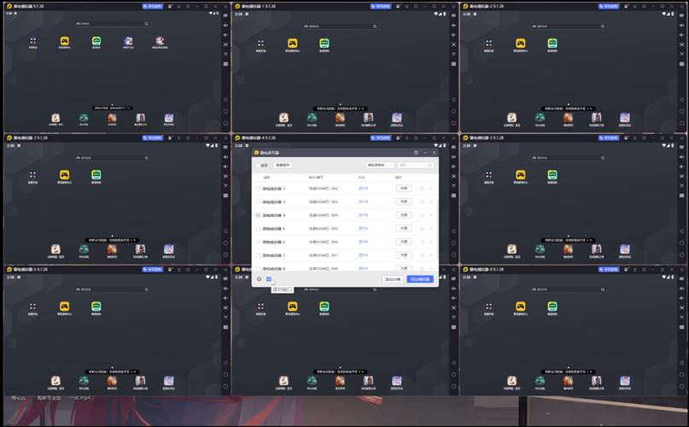The height and width of the screenshot is (427, 689).
Task: Uncheck the checked third emulator row checkbox
Action: [x=258, y=215]
